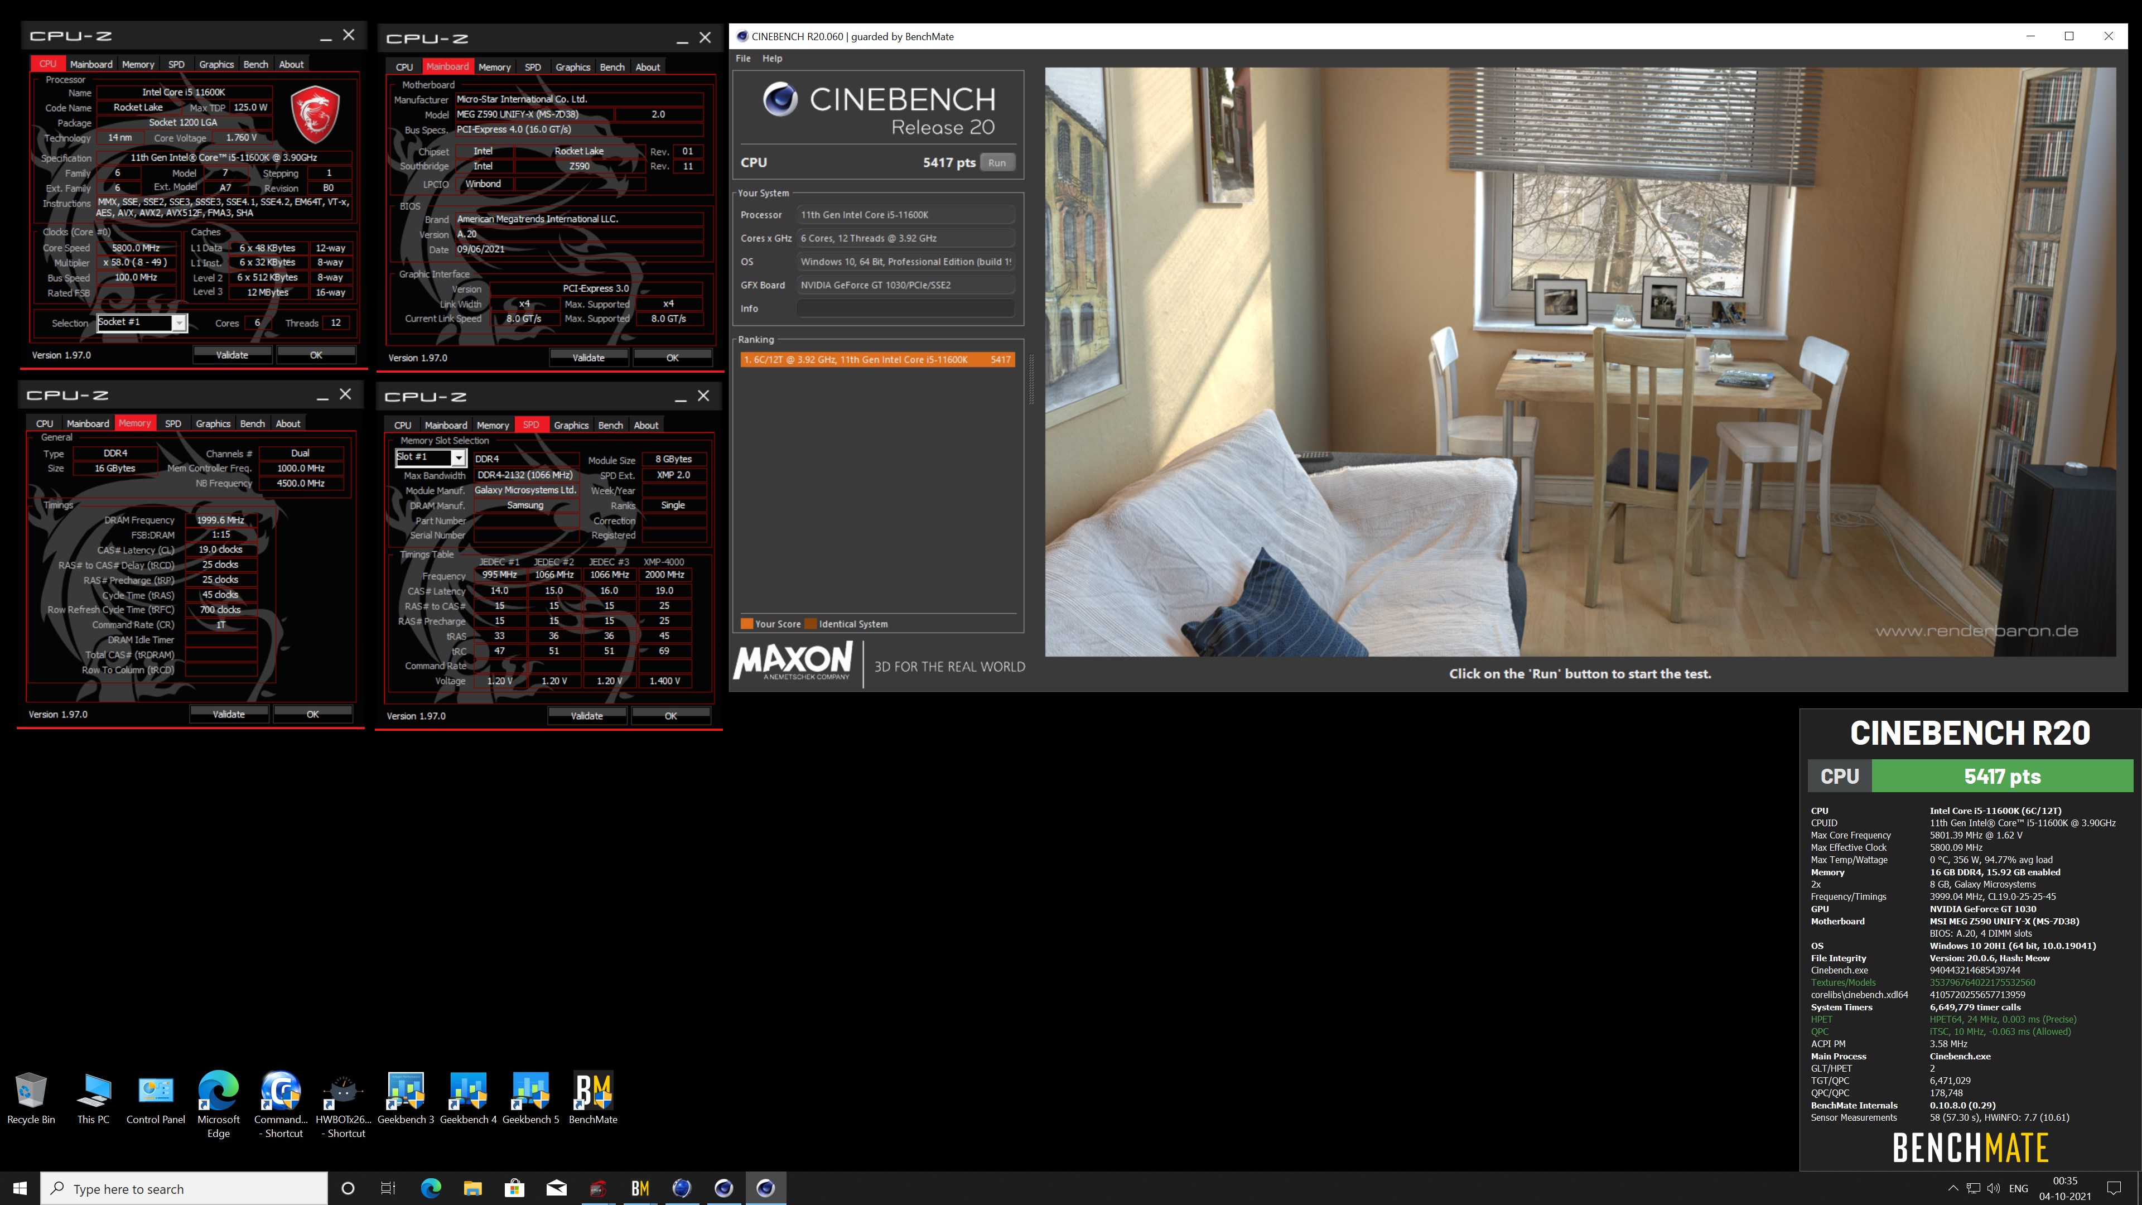This screenshot has width=2142, height=1205.
Task: Click the ENG language indicator
Action: pyautogui.click(x=2018, y=1188)
